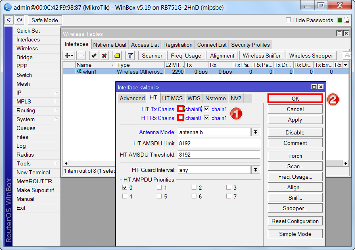The image size is (355, 250).
Task: Click the HT AMSDU Limit input field
Action: tap(219, 143)
